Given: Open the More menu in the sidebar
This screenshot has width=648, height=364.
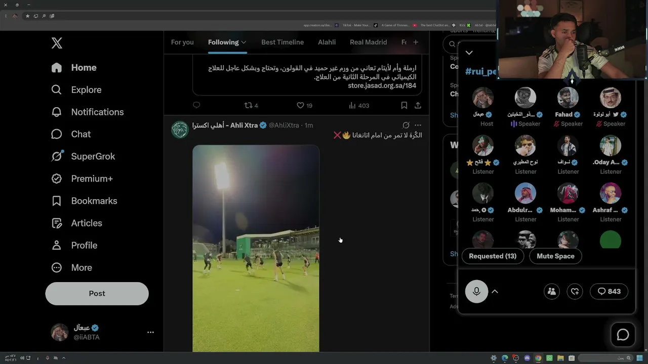Looking at the screenshot, I should click(x=71, y=268).
